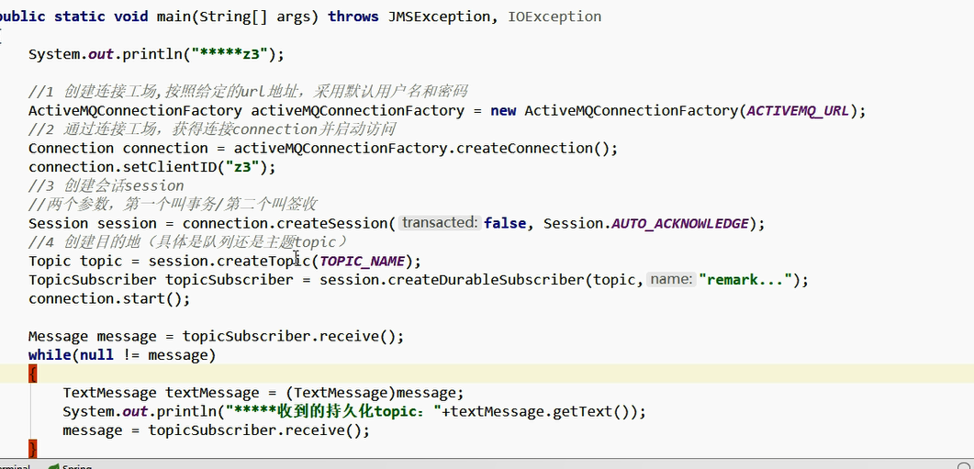Click IOException in the method signature
The image size is (974, 469).
554,17
